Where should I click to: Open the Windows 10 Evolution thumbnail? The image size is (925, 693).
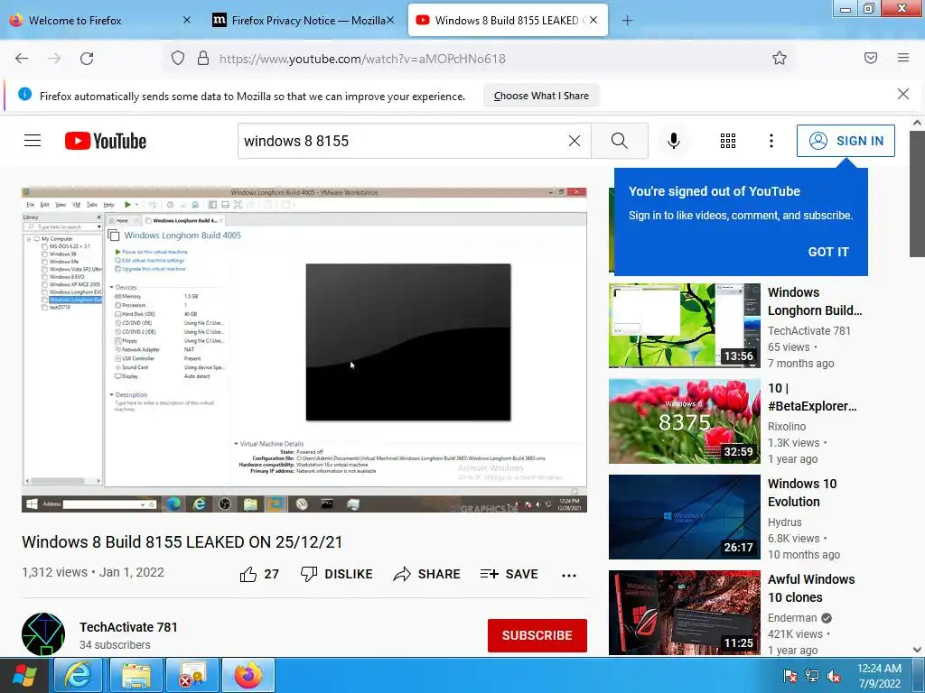tap(685, 517)
